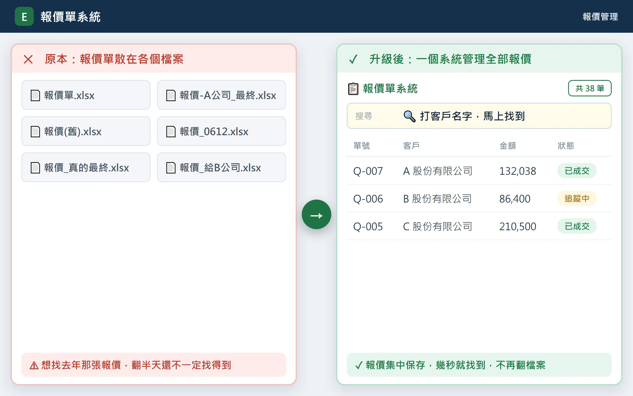
Task: Click the 狀態 column header
Action: [566, 146]
